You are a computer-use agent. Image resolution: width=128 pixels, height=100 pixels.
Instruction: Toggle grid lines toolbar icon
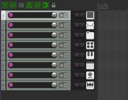[37, 5]
